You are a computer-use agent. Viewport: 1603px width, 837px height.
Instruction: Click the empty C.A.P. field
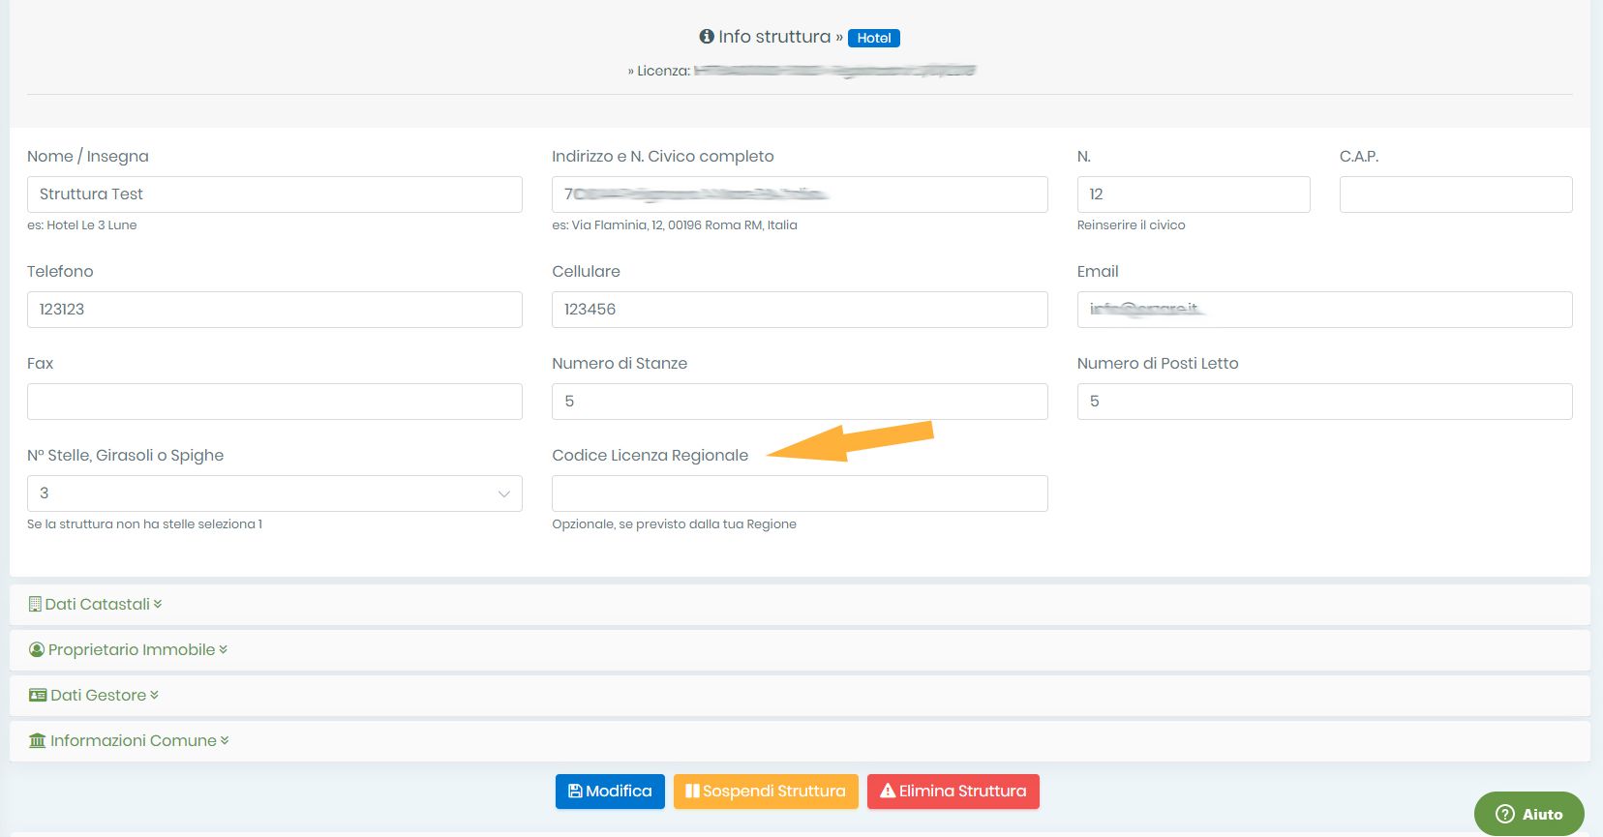click(x=1456, y=194)
